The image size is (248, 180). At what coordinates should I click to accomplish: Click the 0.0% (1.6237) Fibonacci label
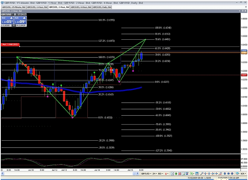162,82
